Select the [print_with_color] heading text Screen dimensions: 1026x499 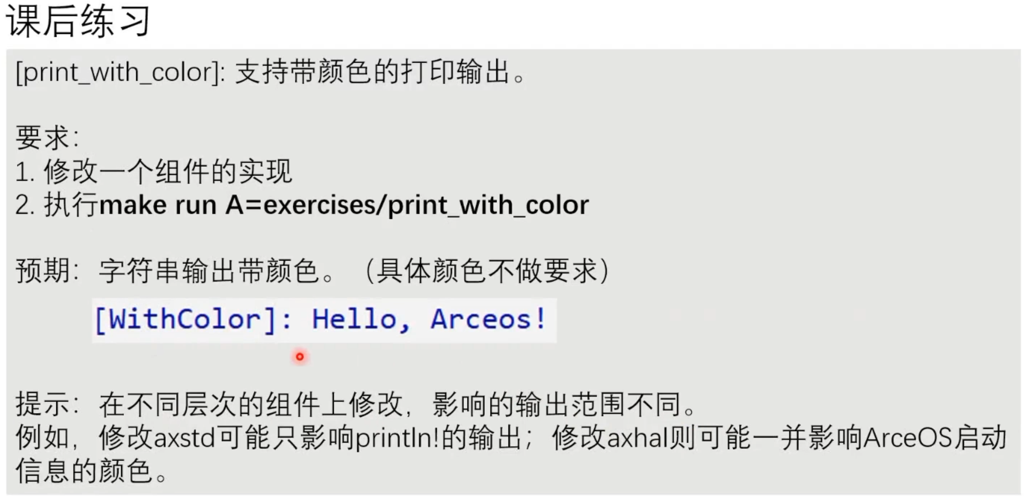120,73
